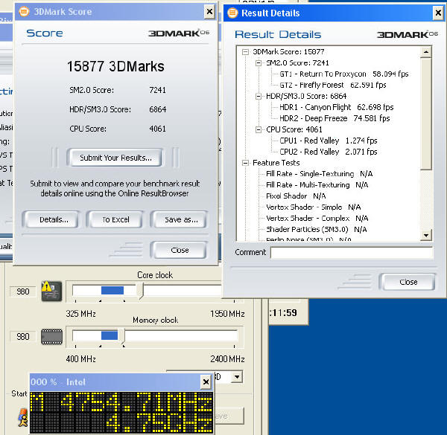447x435 pixels.
Task: Select Pixel Shader N/A row
Action: [296, 196]
